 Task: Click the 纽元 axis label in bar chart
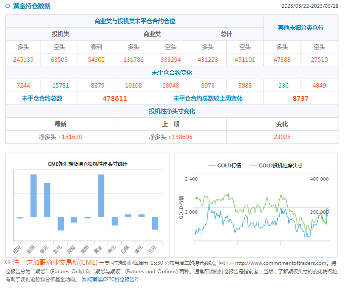click(17, 249)
